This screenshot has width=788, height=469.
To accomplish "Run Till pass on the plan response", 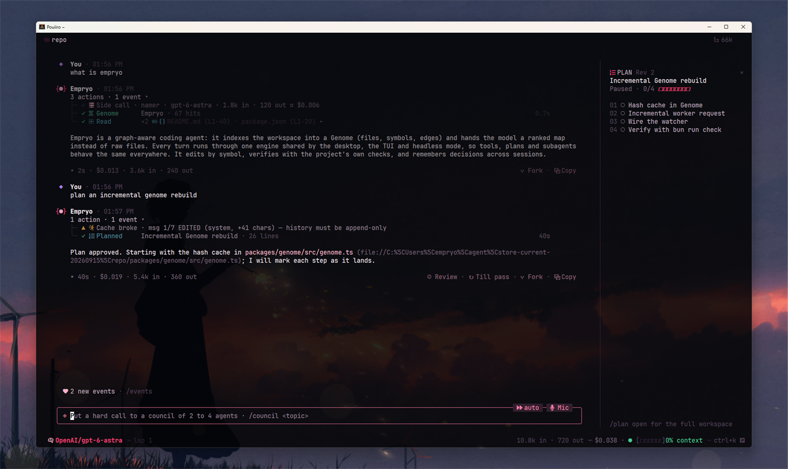I will click(x=489, y=277).
